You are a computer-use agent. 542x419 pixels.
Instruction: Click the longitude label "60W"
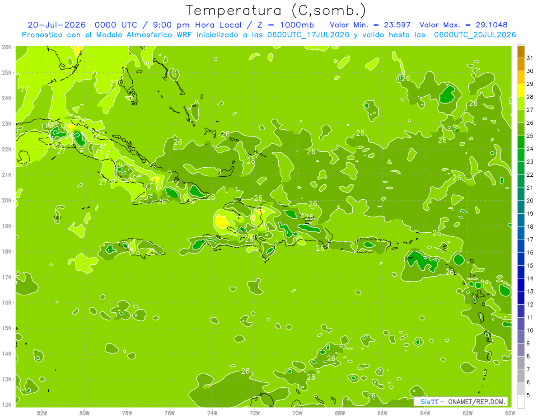(x=510, y=413)
